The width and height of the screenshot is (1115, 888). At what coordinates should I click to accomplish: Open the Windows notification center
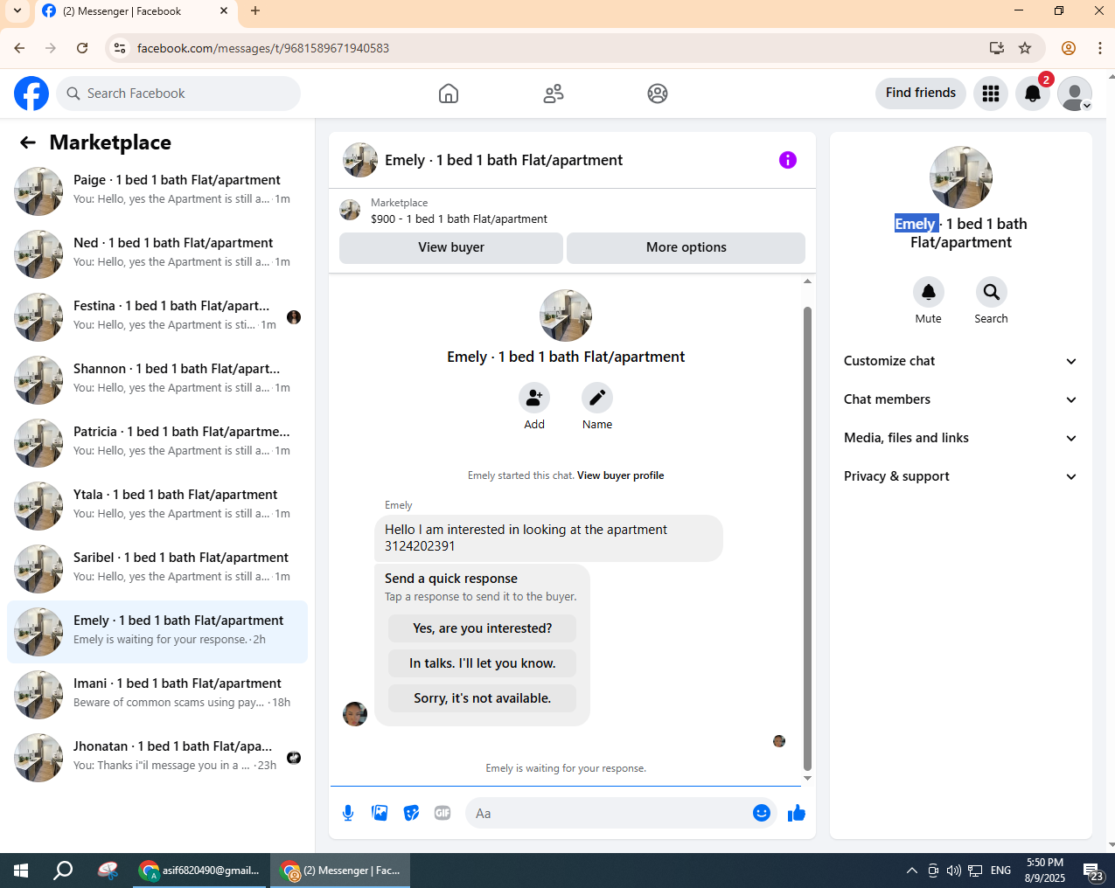pyautogui.click(x=1093, y=871)
